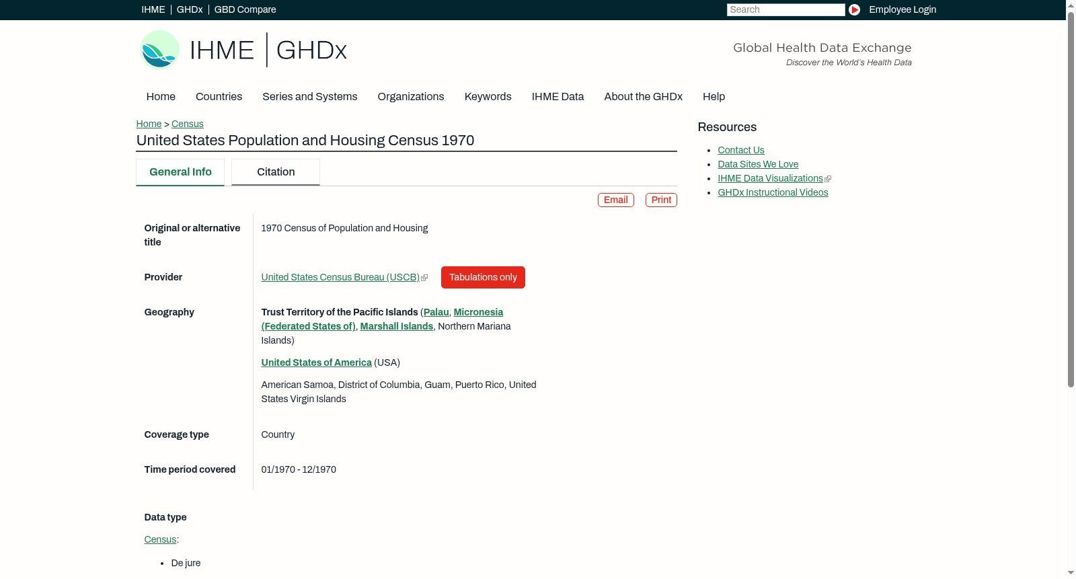Image resolution: width=1076 pixels, height=579 pixels.
Task: Select text '1970 Census of Population and Housing'
Action: tap(344, 228)
